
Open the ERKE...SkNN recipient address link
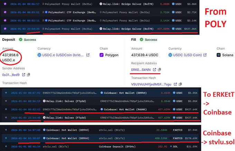tap(141, 70)
